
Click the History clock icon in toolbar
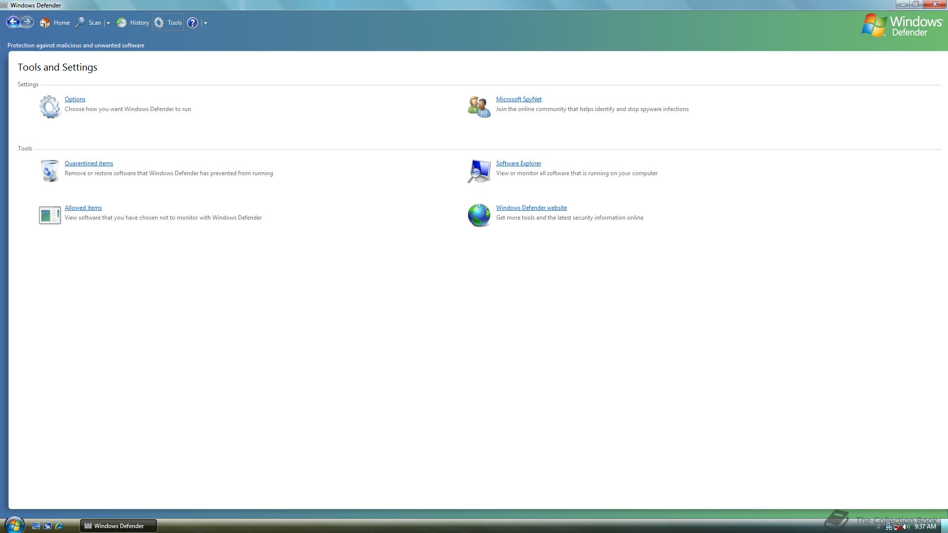pos(121,22)
